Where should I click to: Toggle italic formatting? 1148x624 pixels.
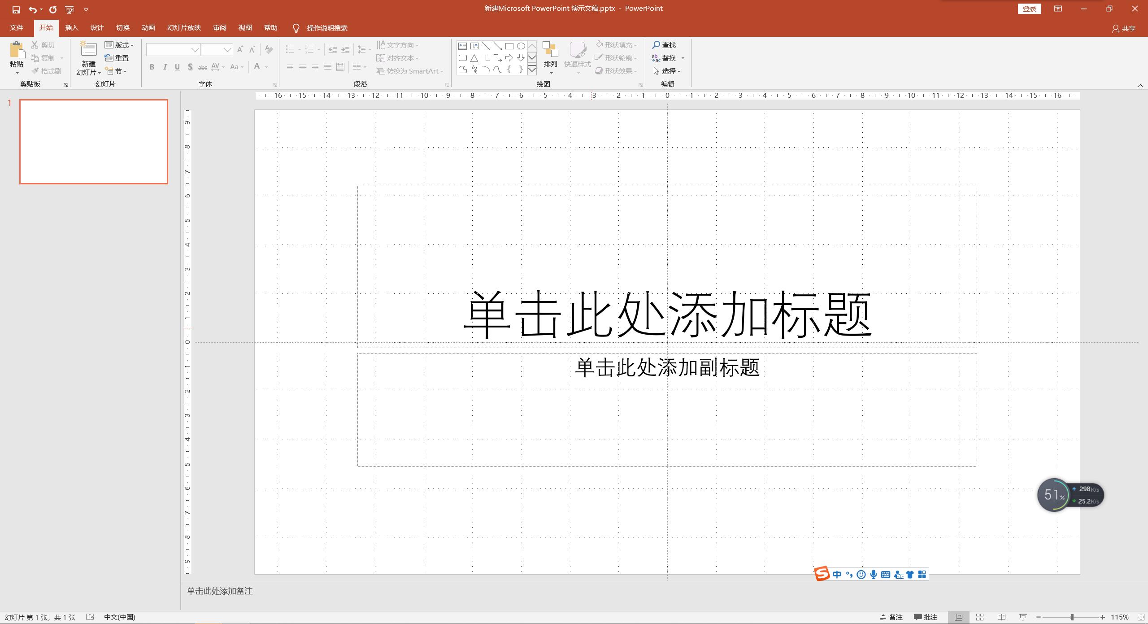pos(165,67)
